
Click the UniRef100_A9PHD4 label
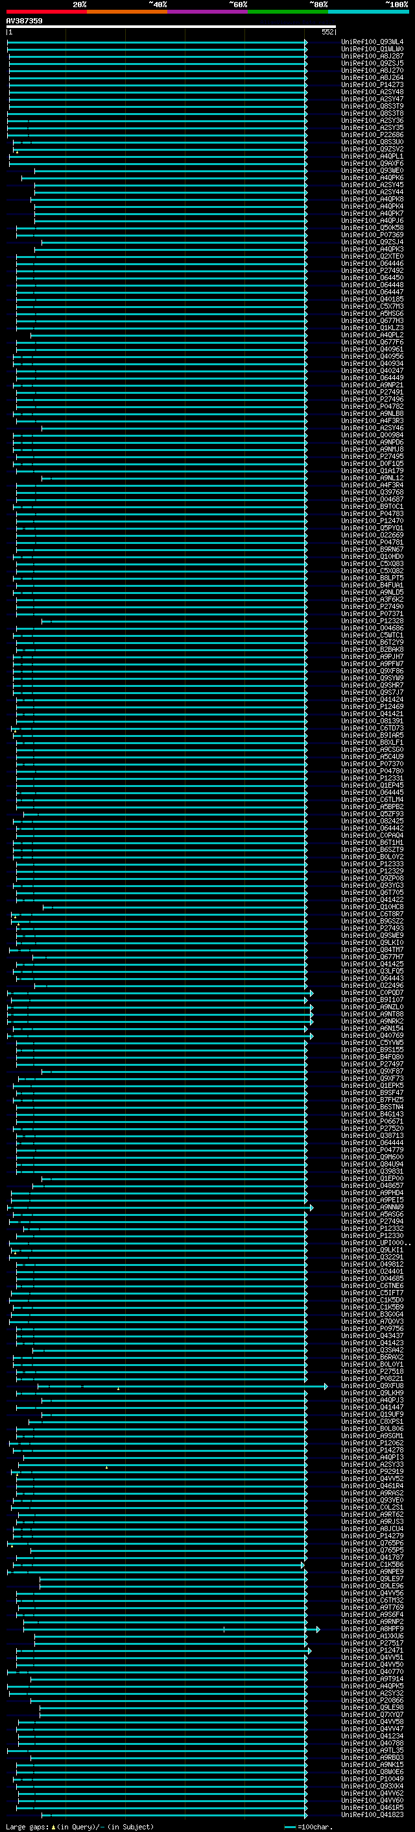point(372,1193)
